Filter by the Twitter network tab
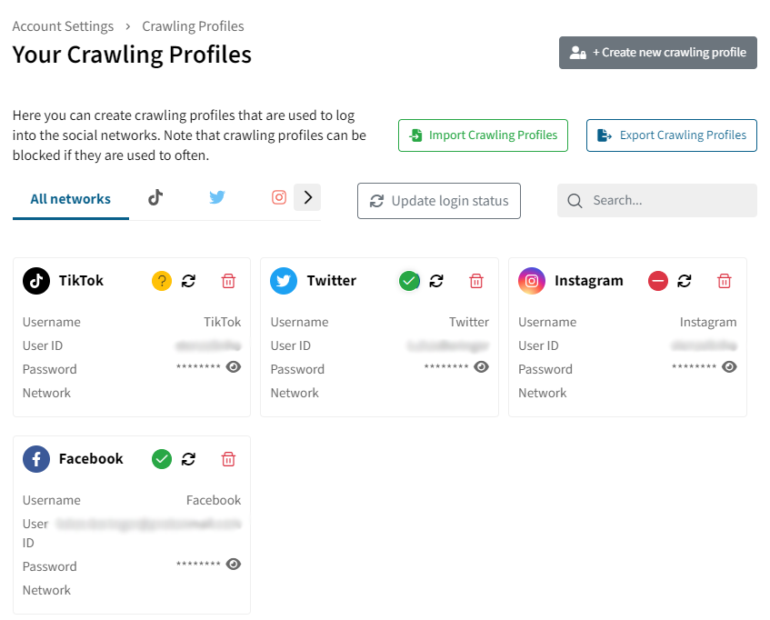 click(x=217, y=197)
